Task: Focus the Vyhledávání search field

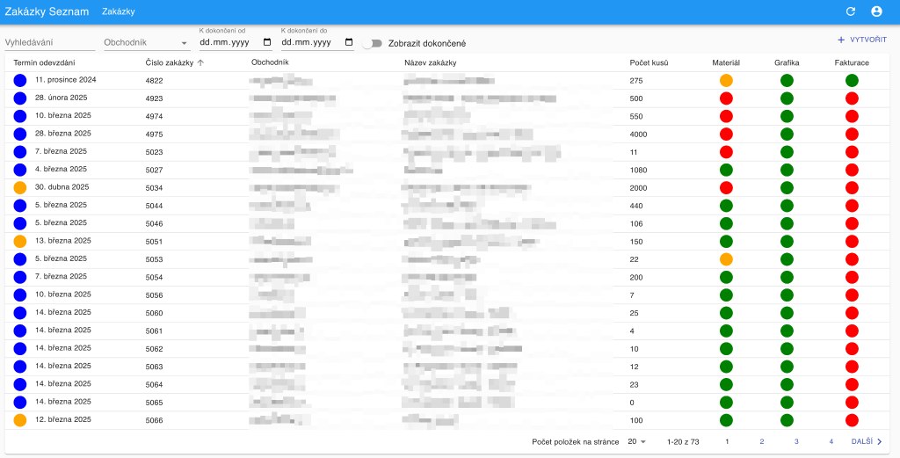Action: coord(49,42)
